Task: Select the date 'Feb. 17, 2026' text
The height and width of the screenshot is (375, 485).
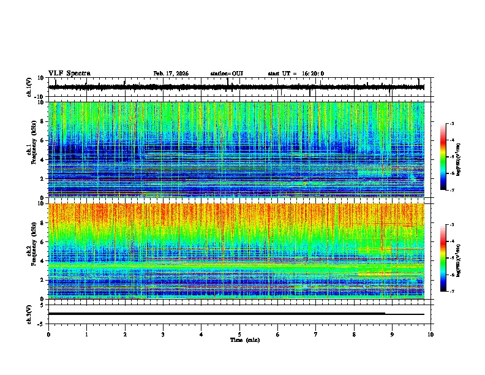Action: 171,74
